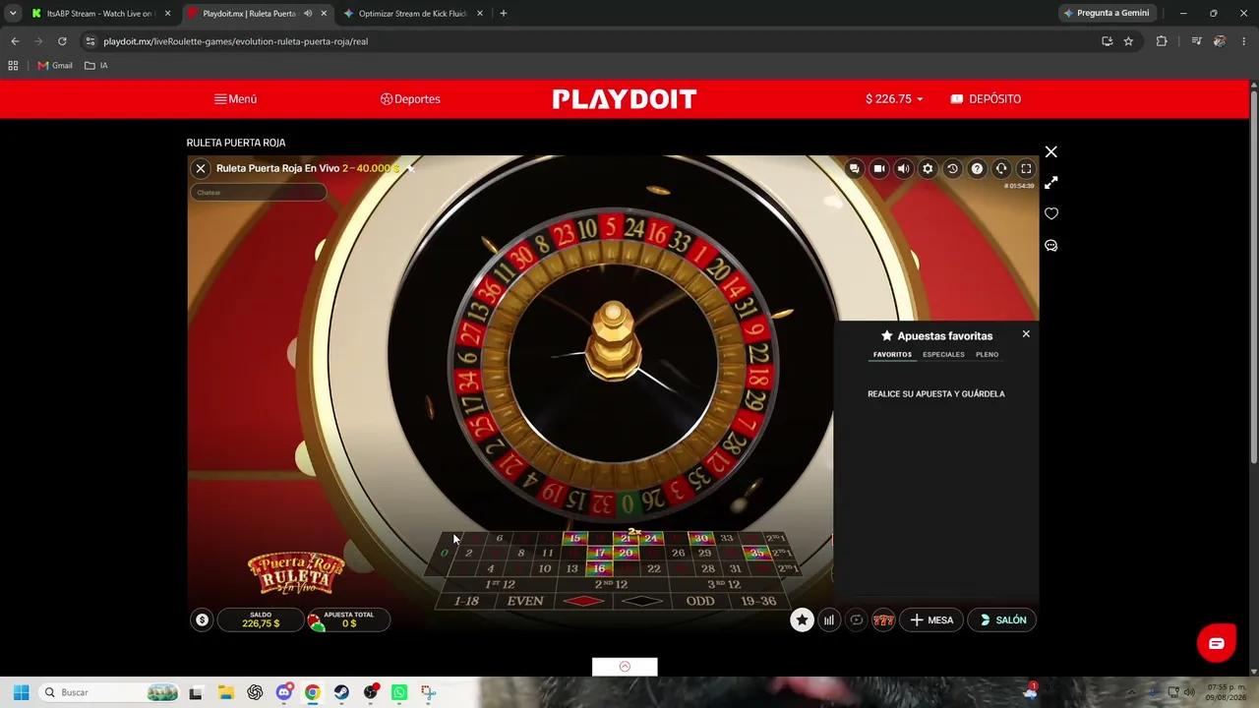Click the Chatear input field

pyautogui.click(x=259, y=193)
